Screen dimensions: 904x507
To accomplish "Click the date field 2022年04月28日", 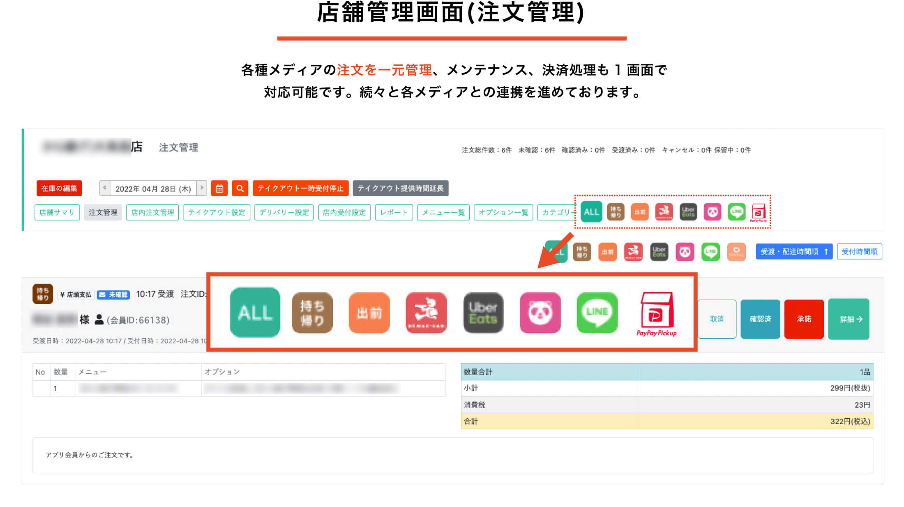I will [153, 188].
